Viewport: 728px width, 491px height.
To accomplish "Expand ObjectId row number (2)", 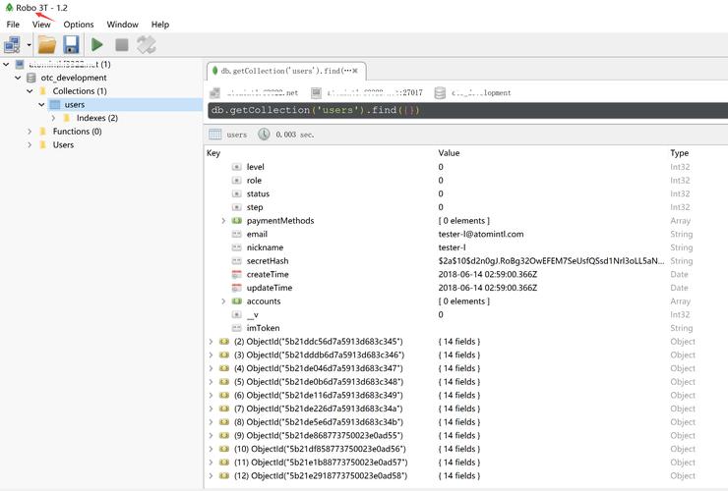I will pos(212,342).
